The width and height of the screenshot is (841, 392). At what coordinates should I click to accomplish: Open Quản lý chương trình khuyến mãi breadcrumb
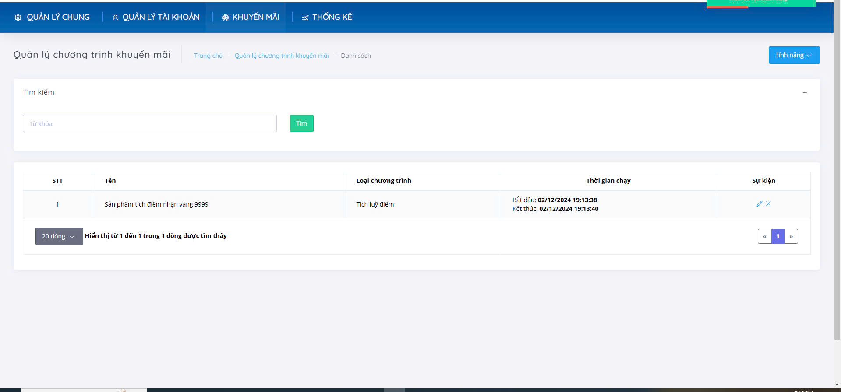[282, 56]
